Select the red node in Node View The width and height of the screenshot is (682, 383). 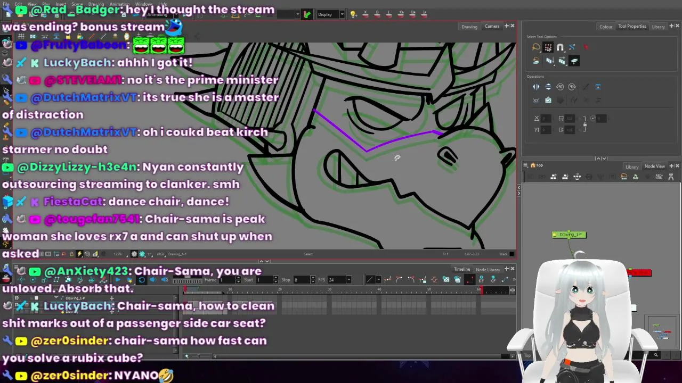639,273
